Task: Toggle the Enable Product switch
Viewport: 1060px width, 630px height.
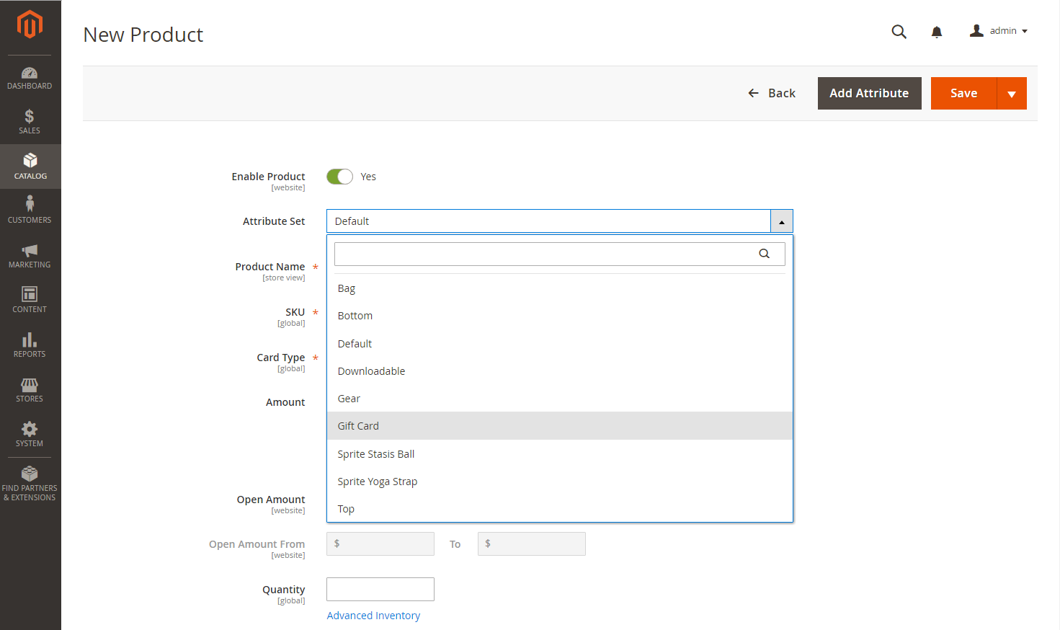Action: pos(339,177)
